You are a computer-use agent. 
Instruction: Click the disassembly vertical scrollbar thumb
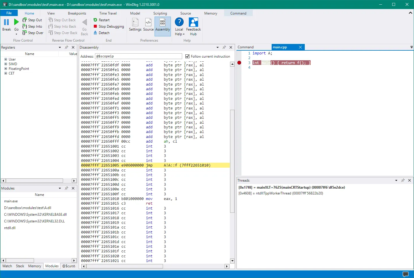click(232, 161)
